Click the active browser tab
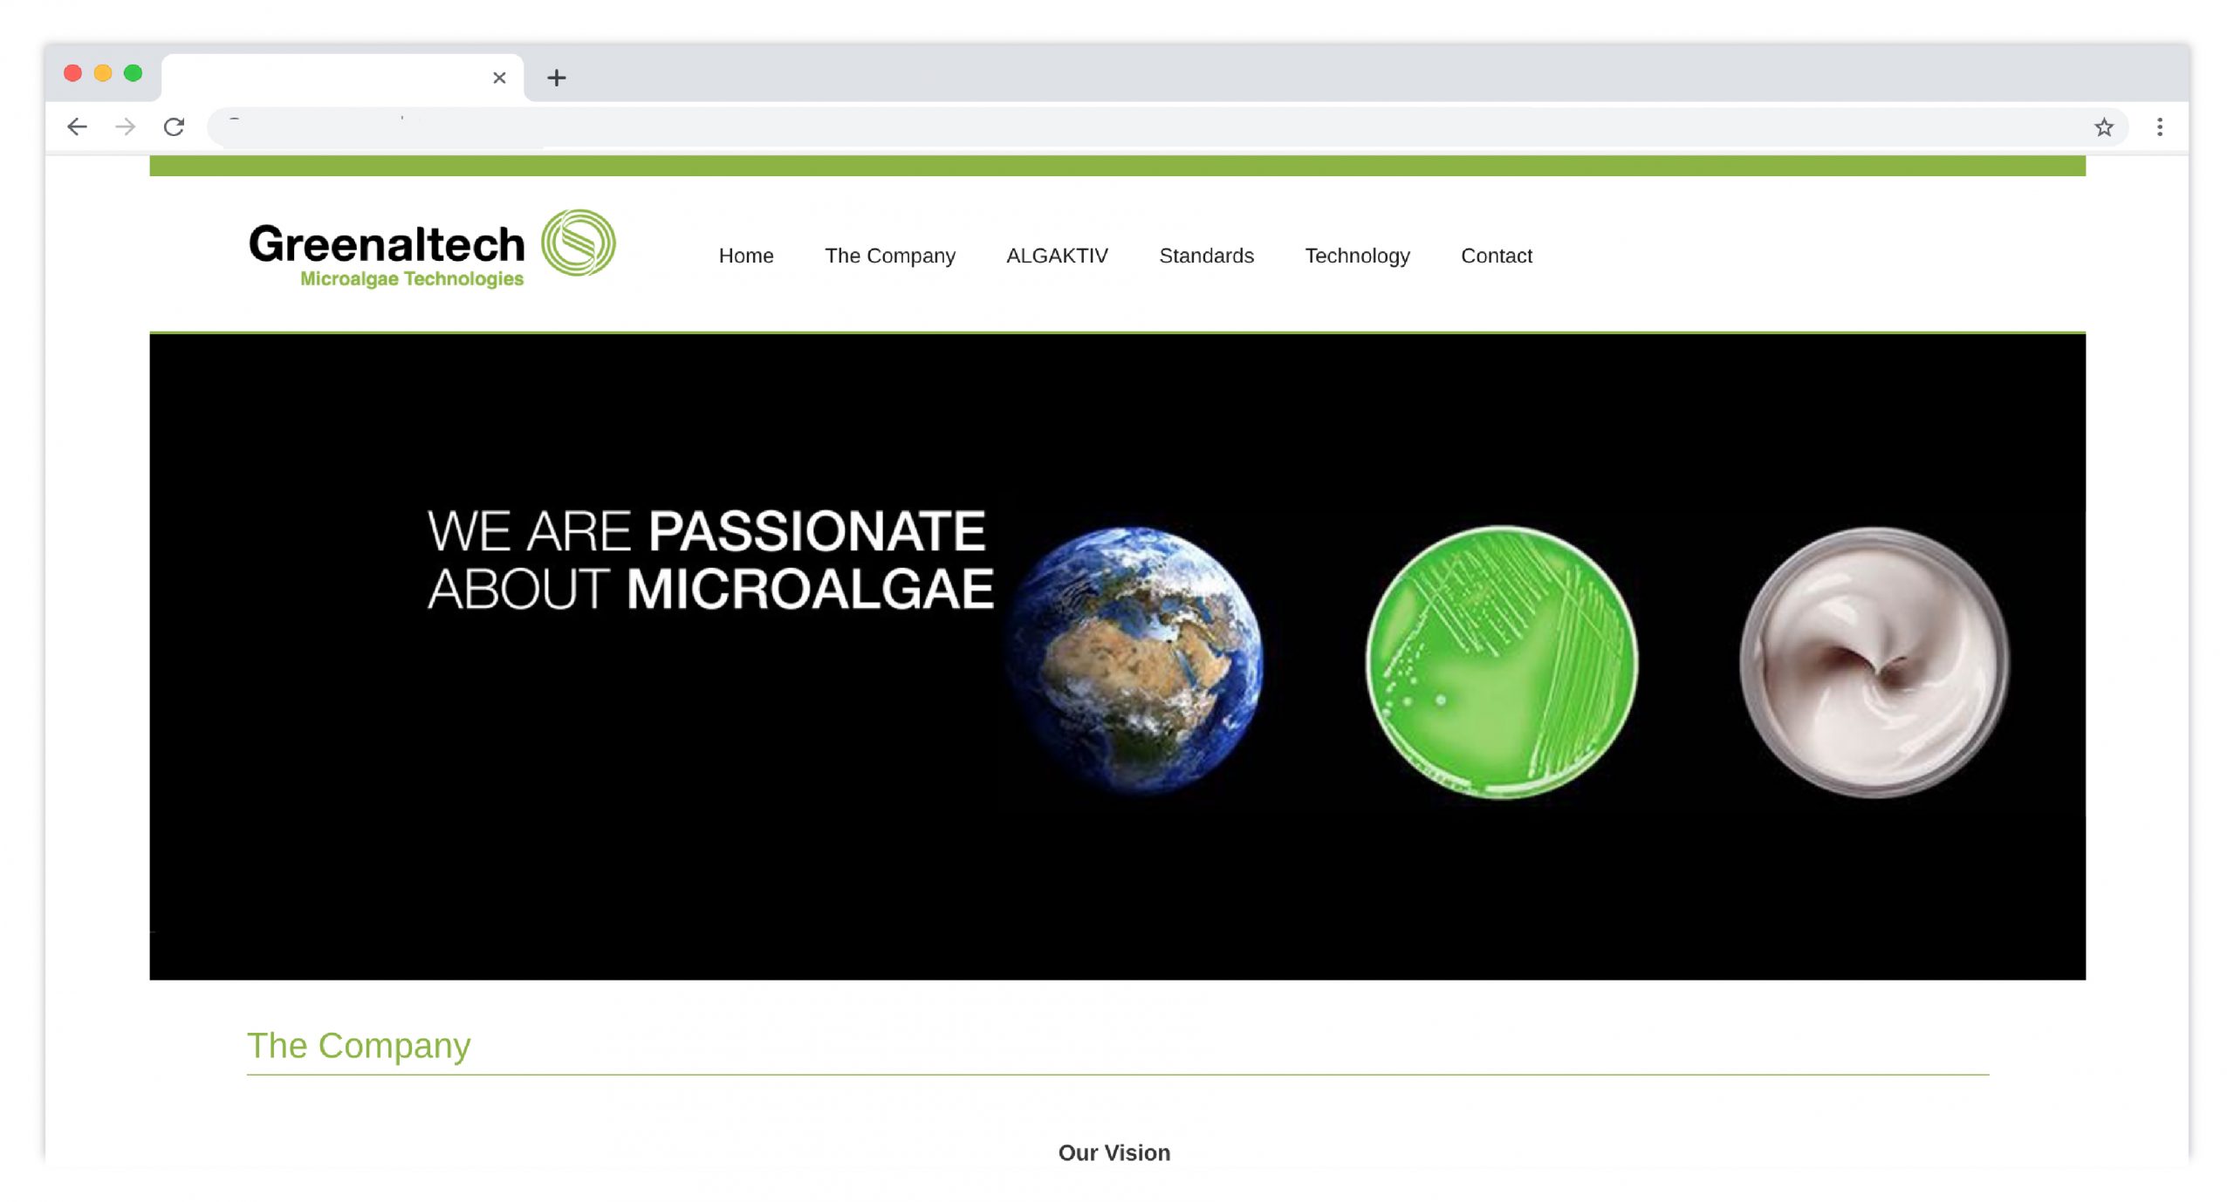2234x1202 pixels. pos(332,78)
